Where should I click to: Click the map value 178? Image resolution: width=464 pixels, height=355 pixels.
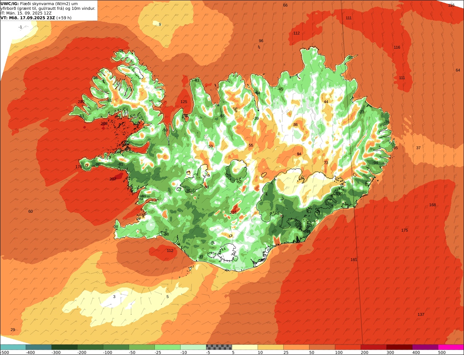(x=79, y=167)
